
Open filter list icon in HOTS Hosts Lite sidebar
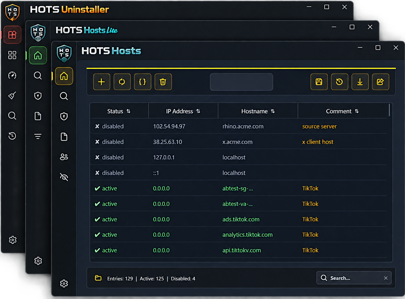point(38,136)
